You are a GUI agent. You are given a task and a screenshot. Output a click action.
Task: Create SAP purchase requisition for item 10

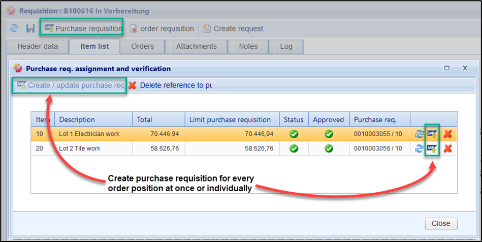[432, 134]
